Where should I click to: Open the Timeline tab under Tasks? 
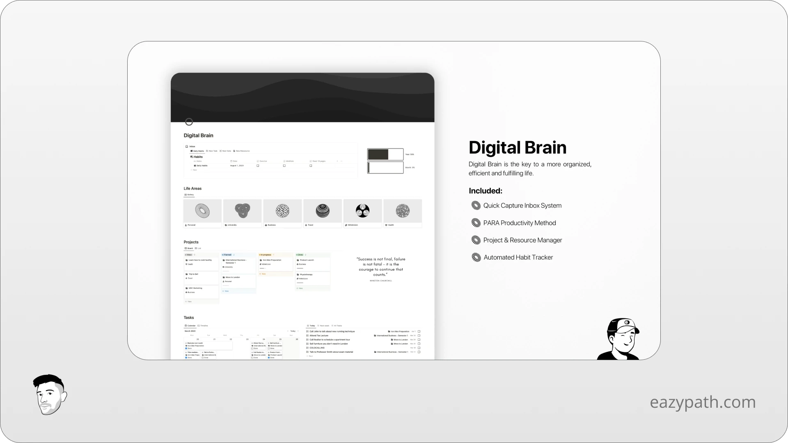pos(204,326)
